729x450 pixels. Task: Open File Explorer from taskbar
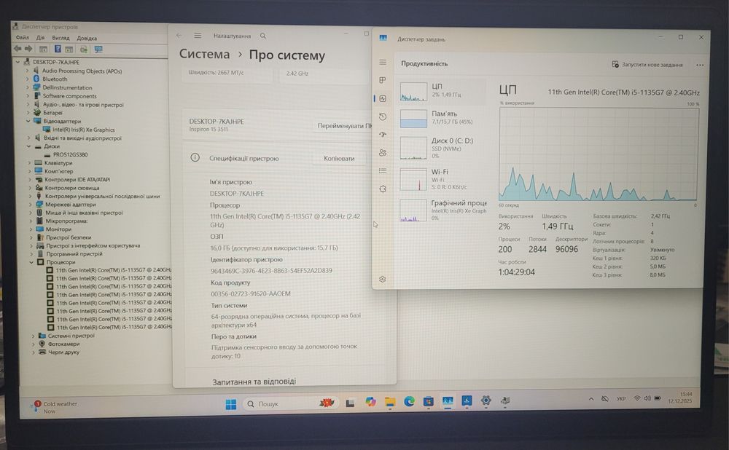tap(389, 402)
